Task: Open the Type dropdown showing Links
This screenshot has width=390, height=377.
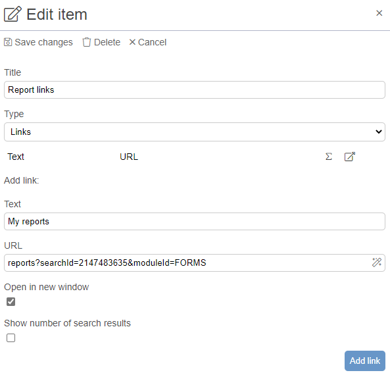Action: click(195, 132)
